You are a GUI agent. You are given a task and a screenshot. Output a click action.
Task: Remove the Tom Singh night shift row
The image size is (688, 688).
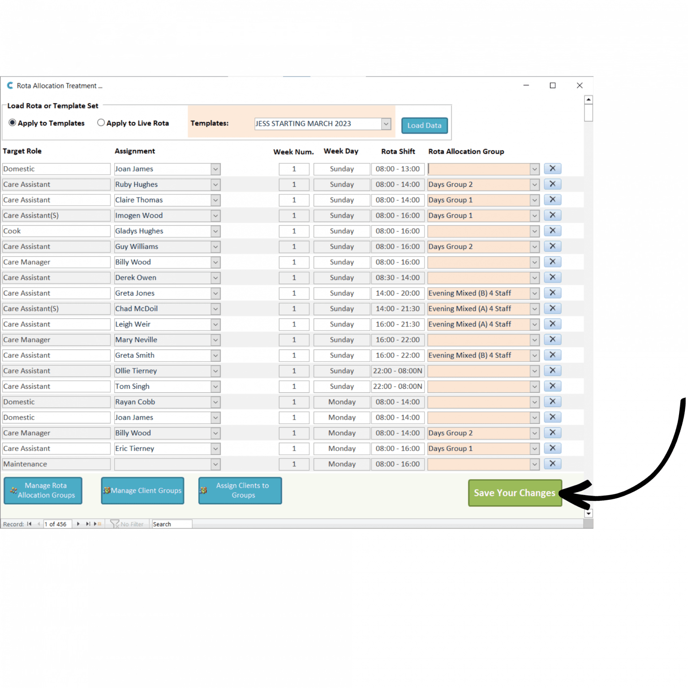[x=552, y=386]
